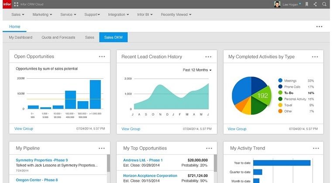Image resolution: width=333 pixels, height=183 pixels.
Task: Click the Meetings blue legend swatch
Action: [x=280, y=80]
